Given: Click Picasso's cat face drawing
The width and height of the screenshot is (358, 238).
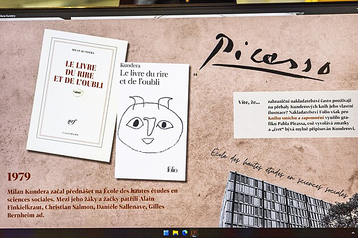Looking at the screenshot, I should (x=149, y=122).
